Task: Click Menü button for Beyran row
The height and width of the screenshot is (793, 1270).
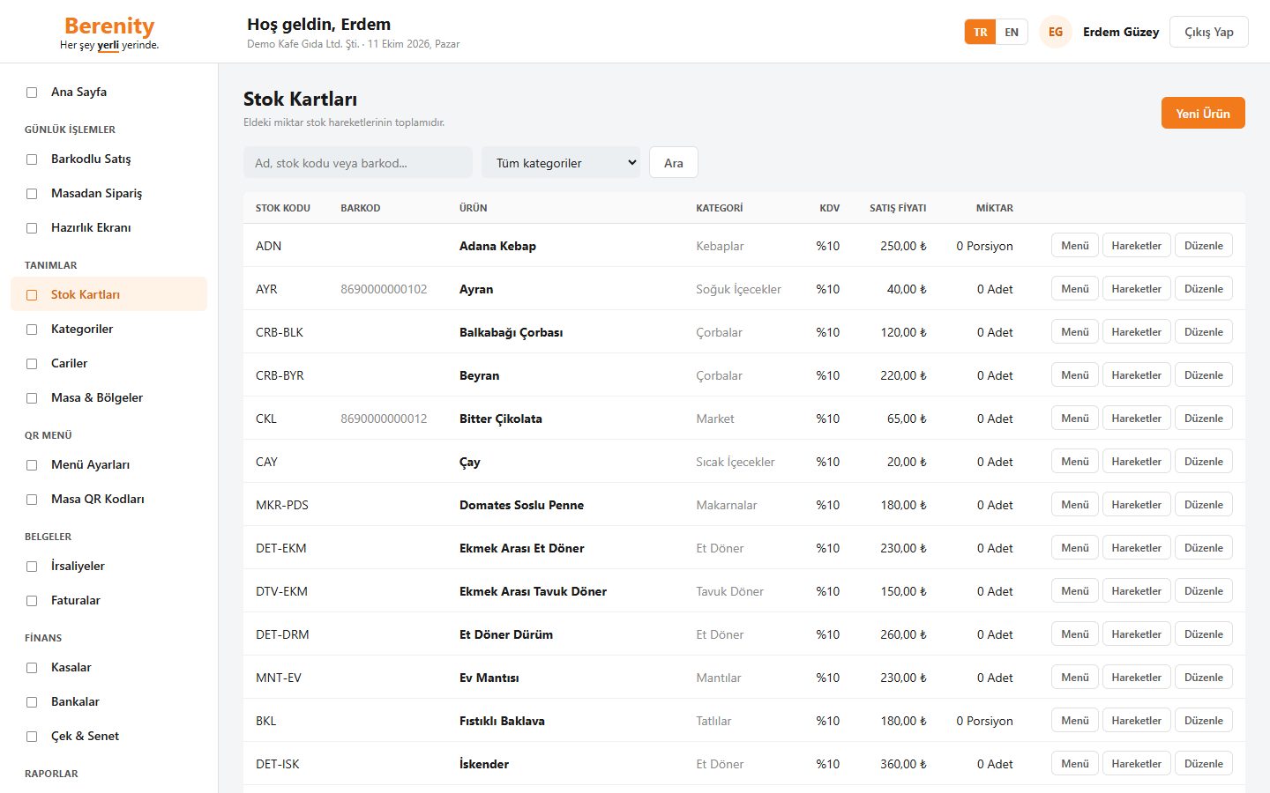Action: pyautogui.click(x=1075, y=375)
